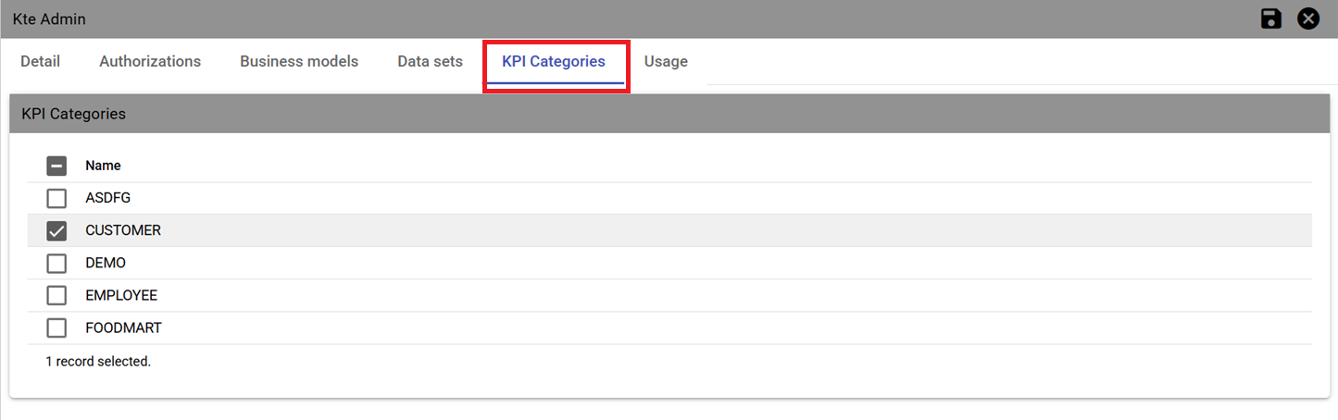Go to the Business models tab
This screenshot has width=1338, height=420.
299,61
